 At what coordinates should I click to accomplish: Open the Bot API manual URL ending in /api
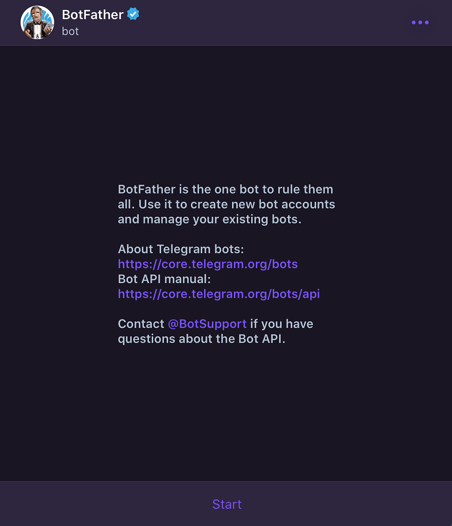click(x=219, y=294)
